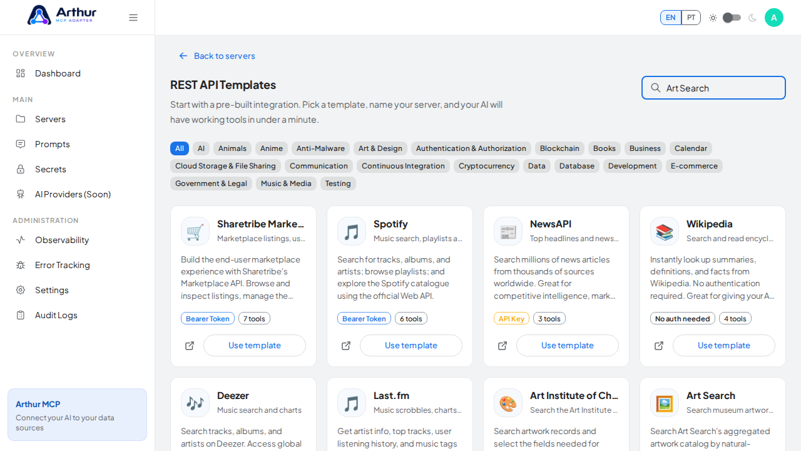Click the Sharetribe shopping cart icon

195,231
